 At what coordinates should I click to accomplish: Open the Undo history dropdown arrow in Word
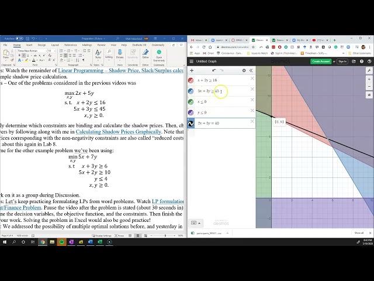(36, 39)
